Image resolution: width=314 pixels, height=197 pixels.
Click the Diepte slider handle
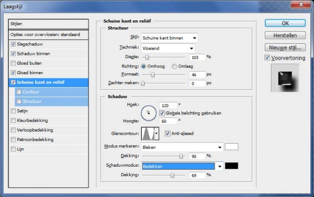(x=147, y=57)
